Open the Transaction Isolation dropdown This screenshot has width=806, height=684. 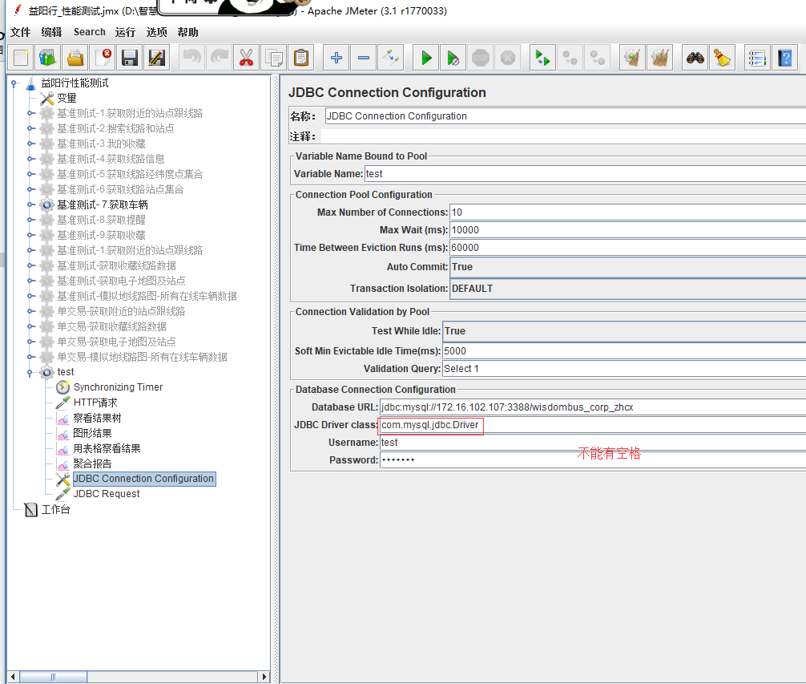click(627, 289)
